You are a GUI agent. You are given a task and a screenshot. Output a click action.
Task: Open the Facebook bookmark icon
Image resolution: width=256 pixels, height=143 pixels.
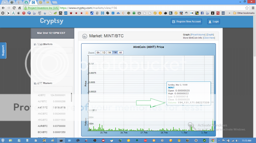[x=202, y=13]
